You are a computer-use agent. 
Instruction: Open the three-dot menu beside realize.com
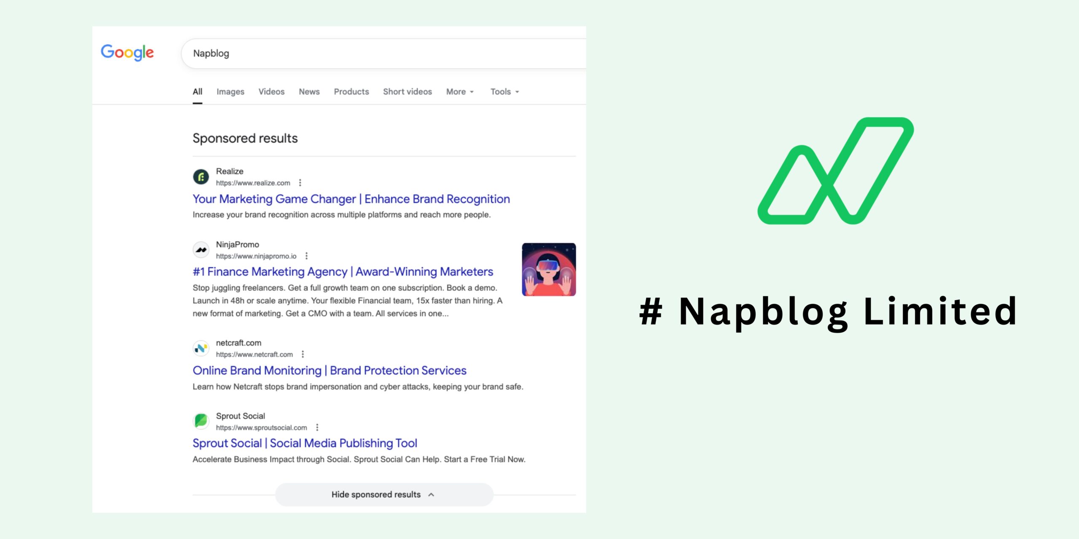pyautogui.click(x=301, y=183)
